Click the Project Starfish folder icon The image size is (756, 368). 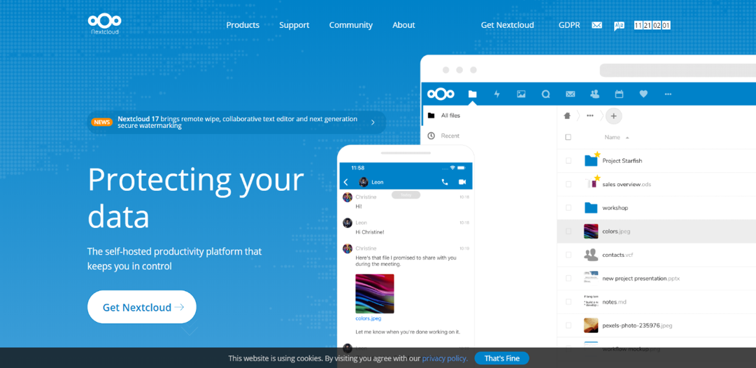591,161
